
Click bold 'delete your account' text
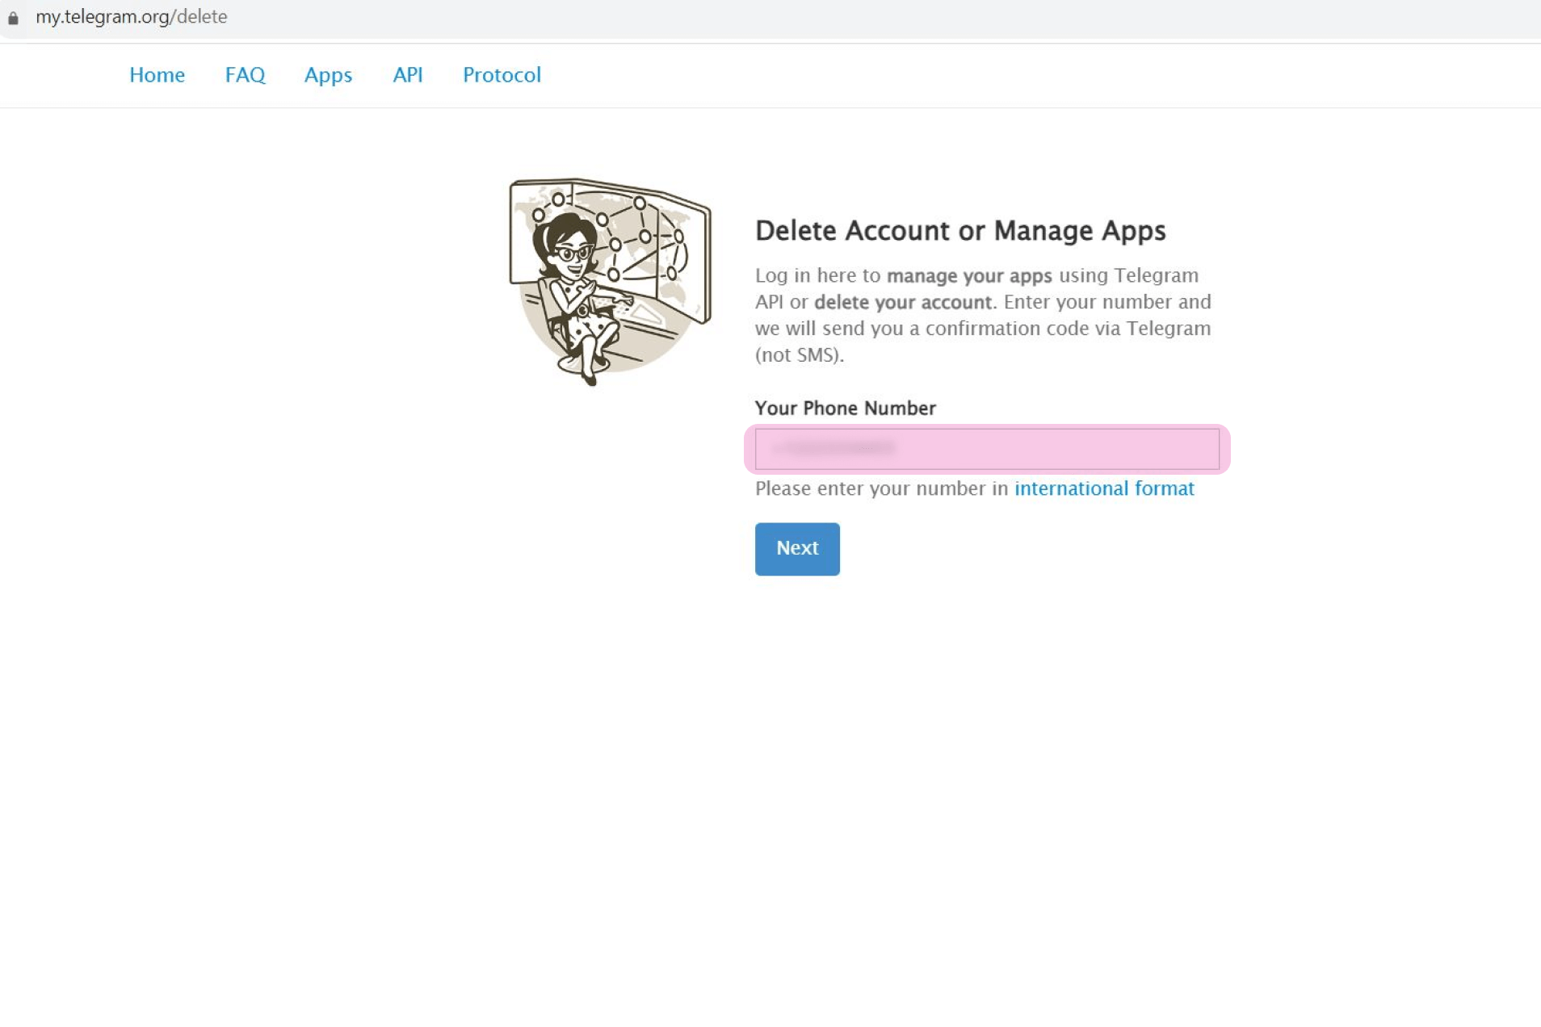[902, 303]
